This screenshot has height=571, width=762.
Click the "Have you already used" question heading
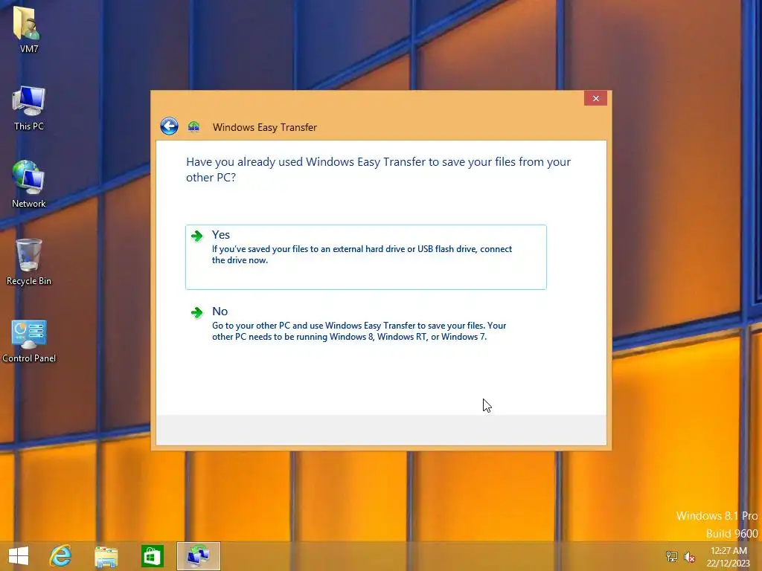tap(378, 169)
